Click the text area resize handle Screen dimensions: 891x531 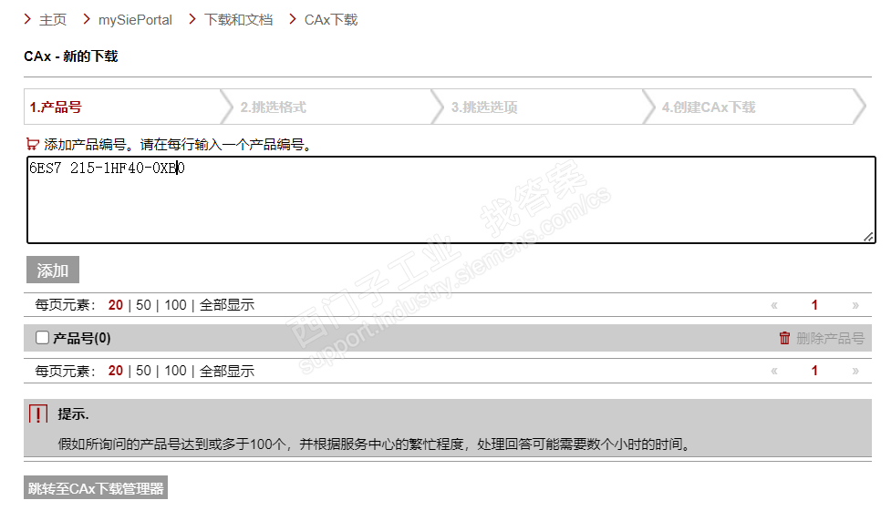[x=868, y=237]
